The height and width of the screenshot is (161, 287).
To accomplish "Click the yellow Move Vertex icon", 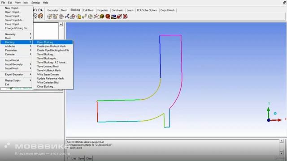I will [79, 17].
